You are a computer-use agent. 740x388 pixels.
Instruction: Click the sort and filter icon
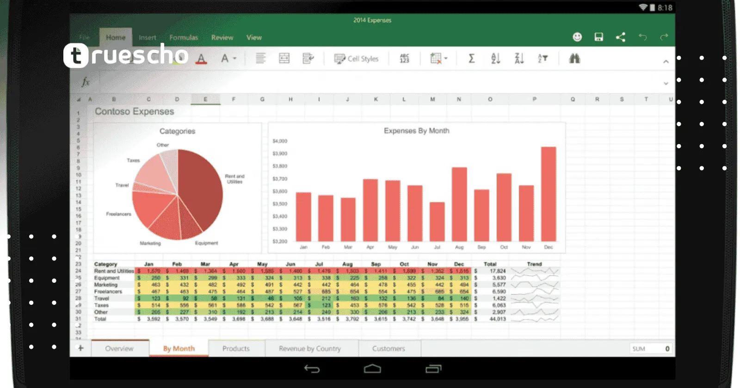coord(543,59)
